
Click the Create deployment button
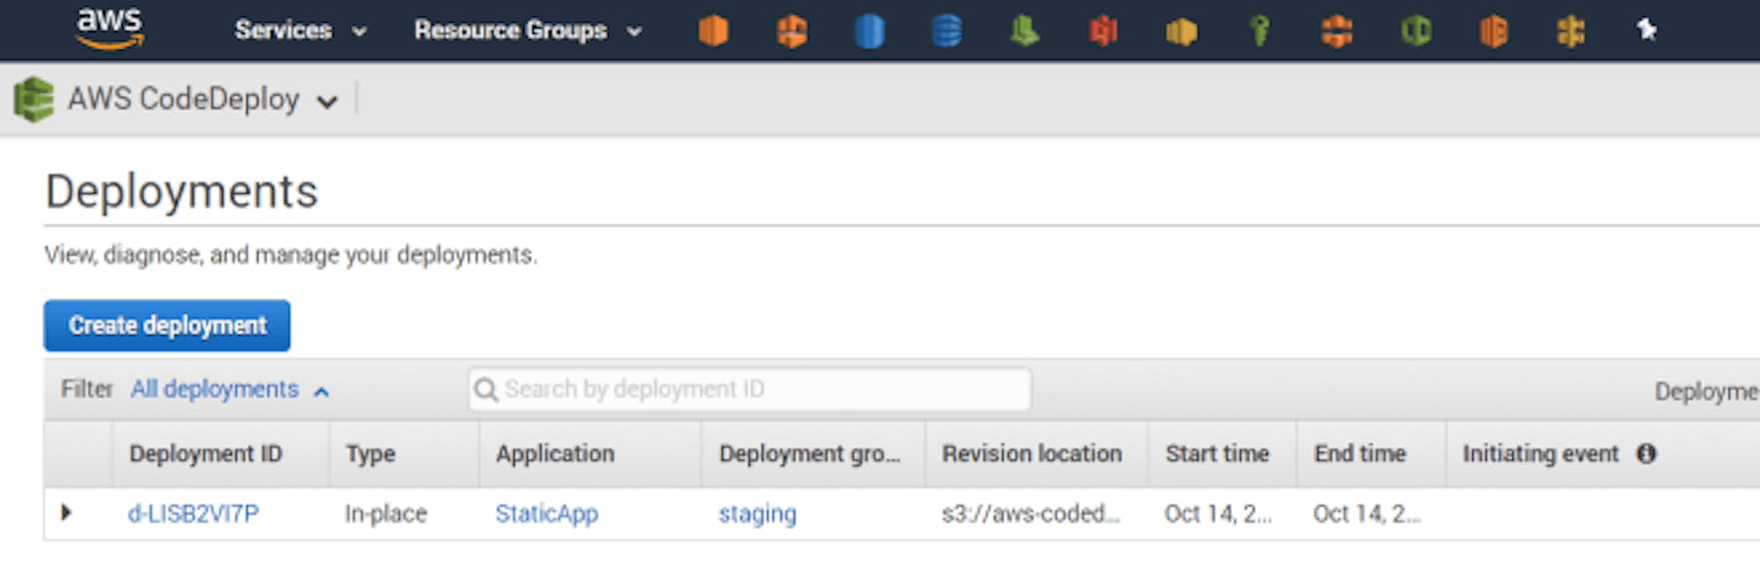point(167,325)
